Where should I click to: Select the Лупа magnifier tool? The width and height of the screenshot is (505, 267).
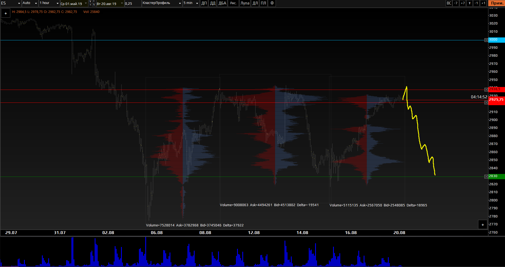(x=245, y=3)
